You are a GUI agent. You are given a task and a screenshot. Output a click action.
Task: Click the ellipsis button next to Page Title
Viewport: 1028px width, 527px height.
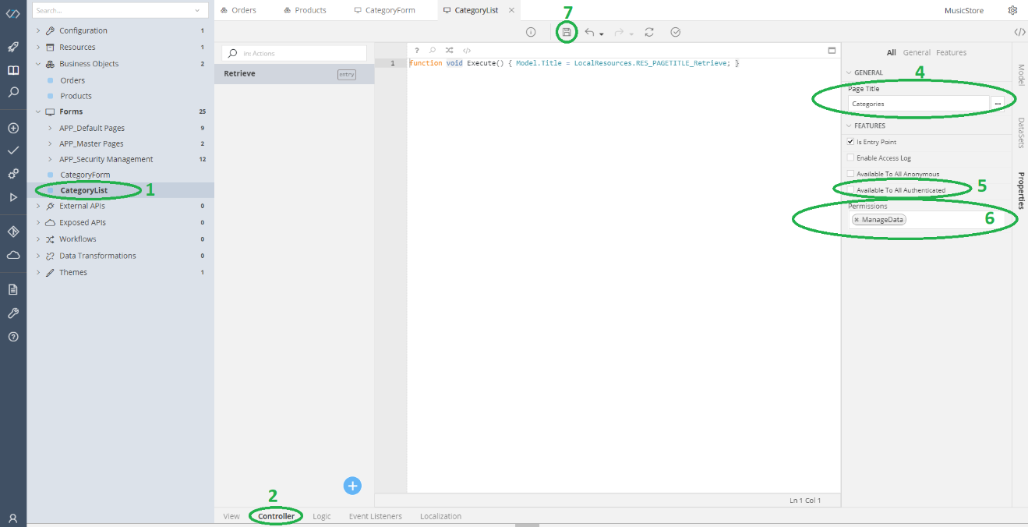pos(998,103)
